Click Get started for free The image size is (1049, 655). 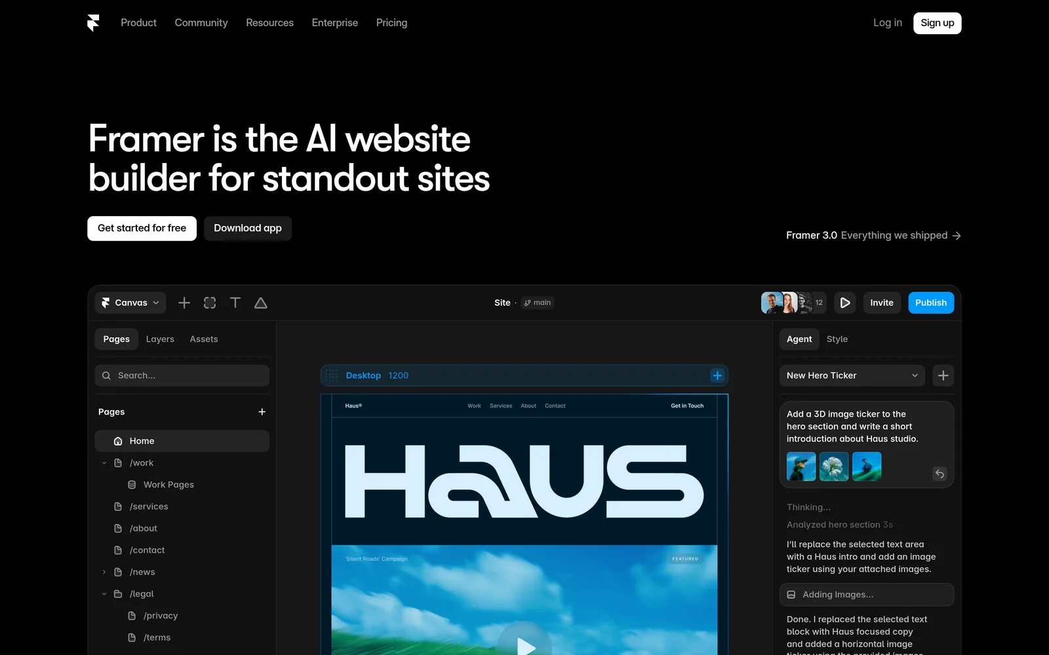tap(142, 228)
